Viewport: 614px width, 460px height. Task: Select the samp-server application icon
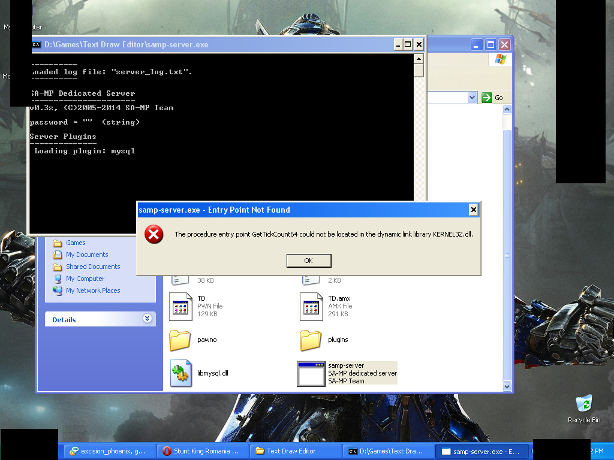(311, 374)
